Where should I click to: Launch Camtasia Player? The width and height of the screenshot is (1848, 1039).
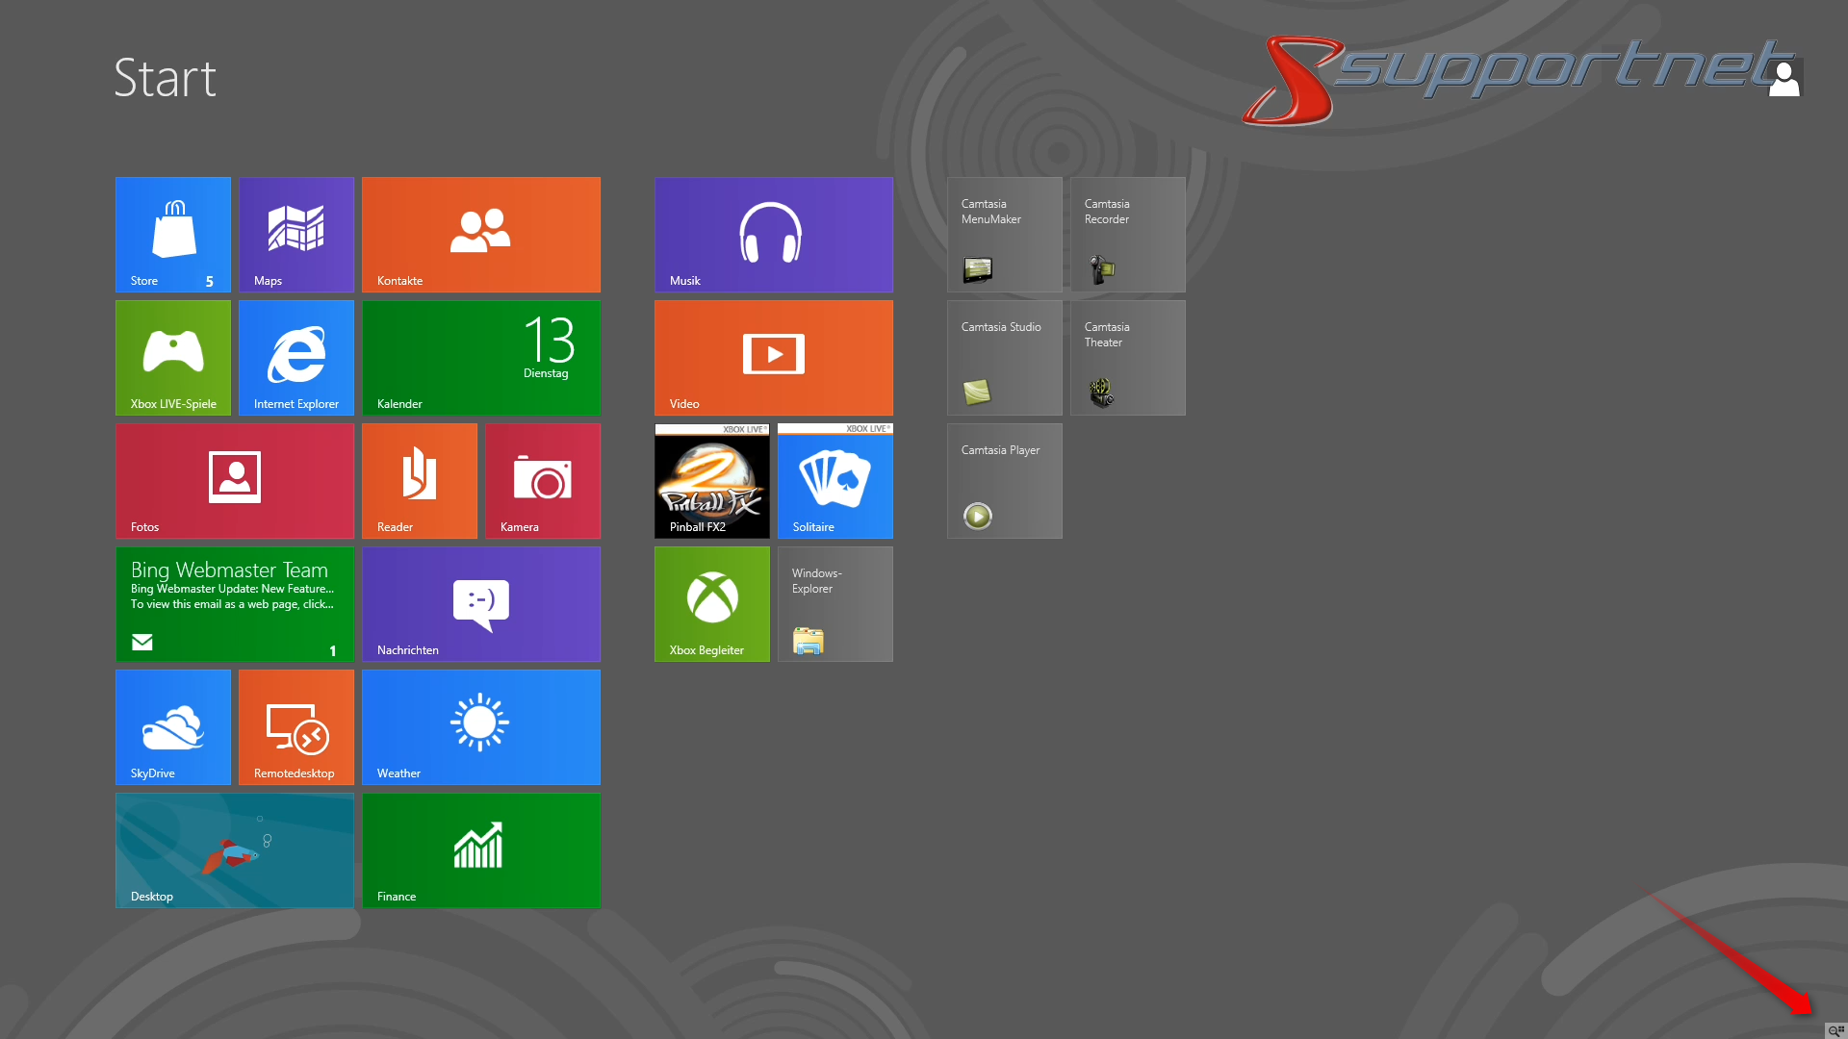pos(1004,480)
